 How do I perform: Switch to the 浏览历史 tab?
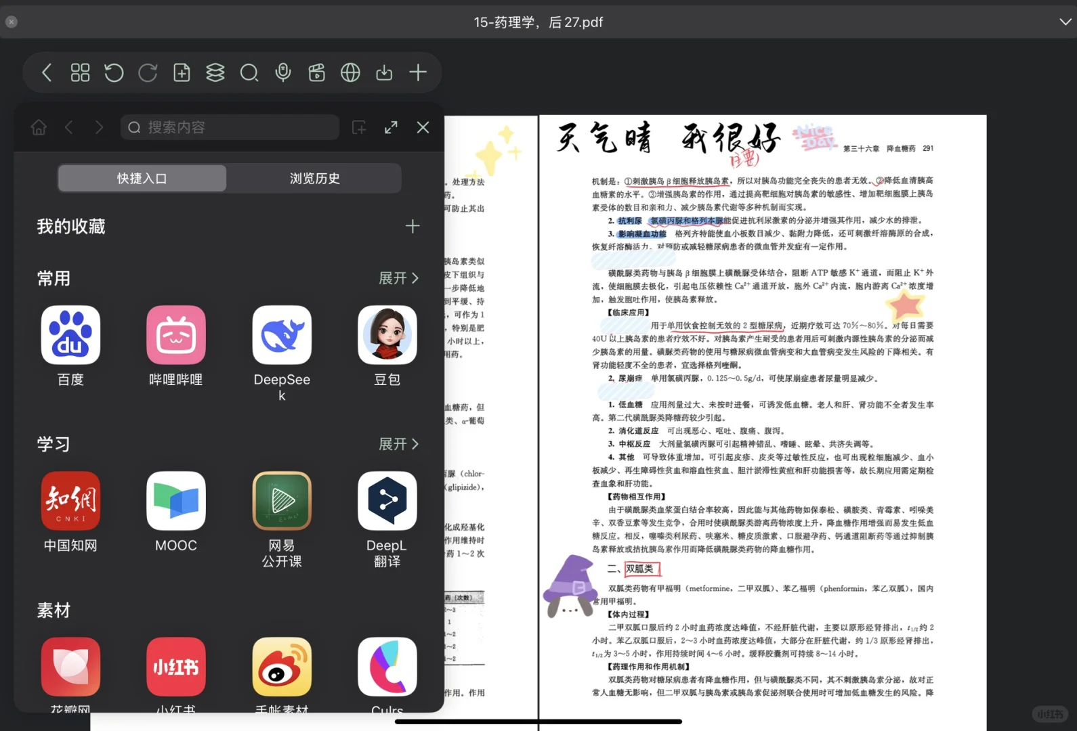tap(314, 178)
